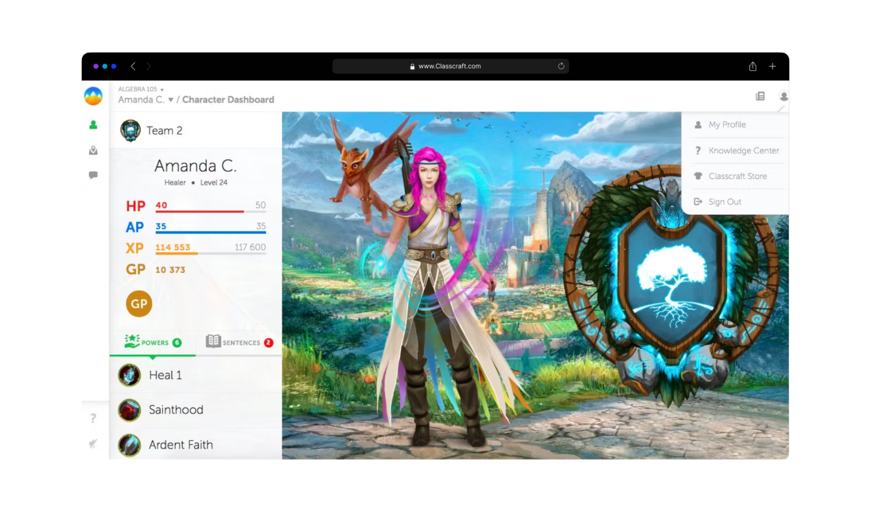Image resolution: width=871 pixels, height=511 pixels.
Task: Select My Profile from the menu
Action: tap(727, 125)
